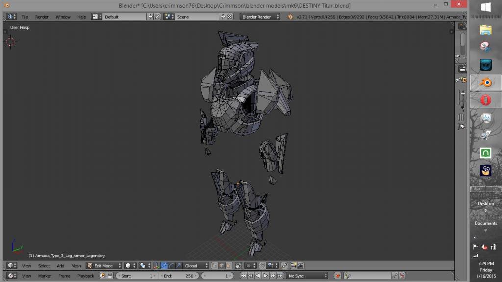Open the Global transform orientation dropdown

point(196,266)
